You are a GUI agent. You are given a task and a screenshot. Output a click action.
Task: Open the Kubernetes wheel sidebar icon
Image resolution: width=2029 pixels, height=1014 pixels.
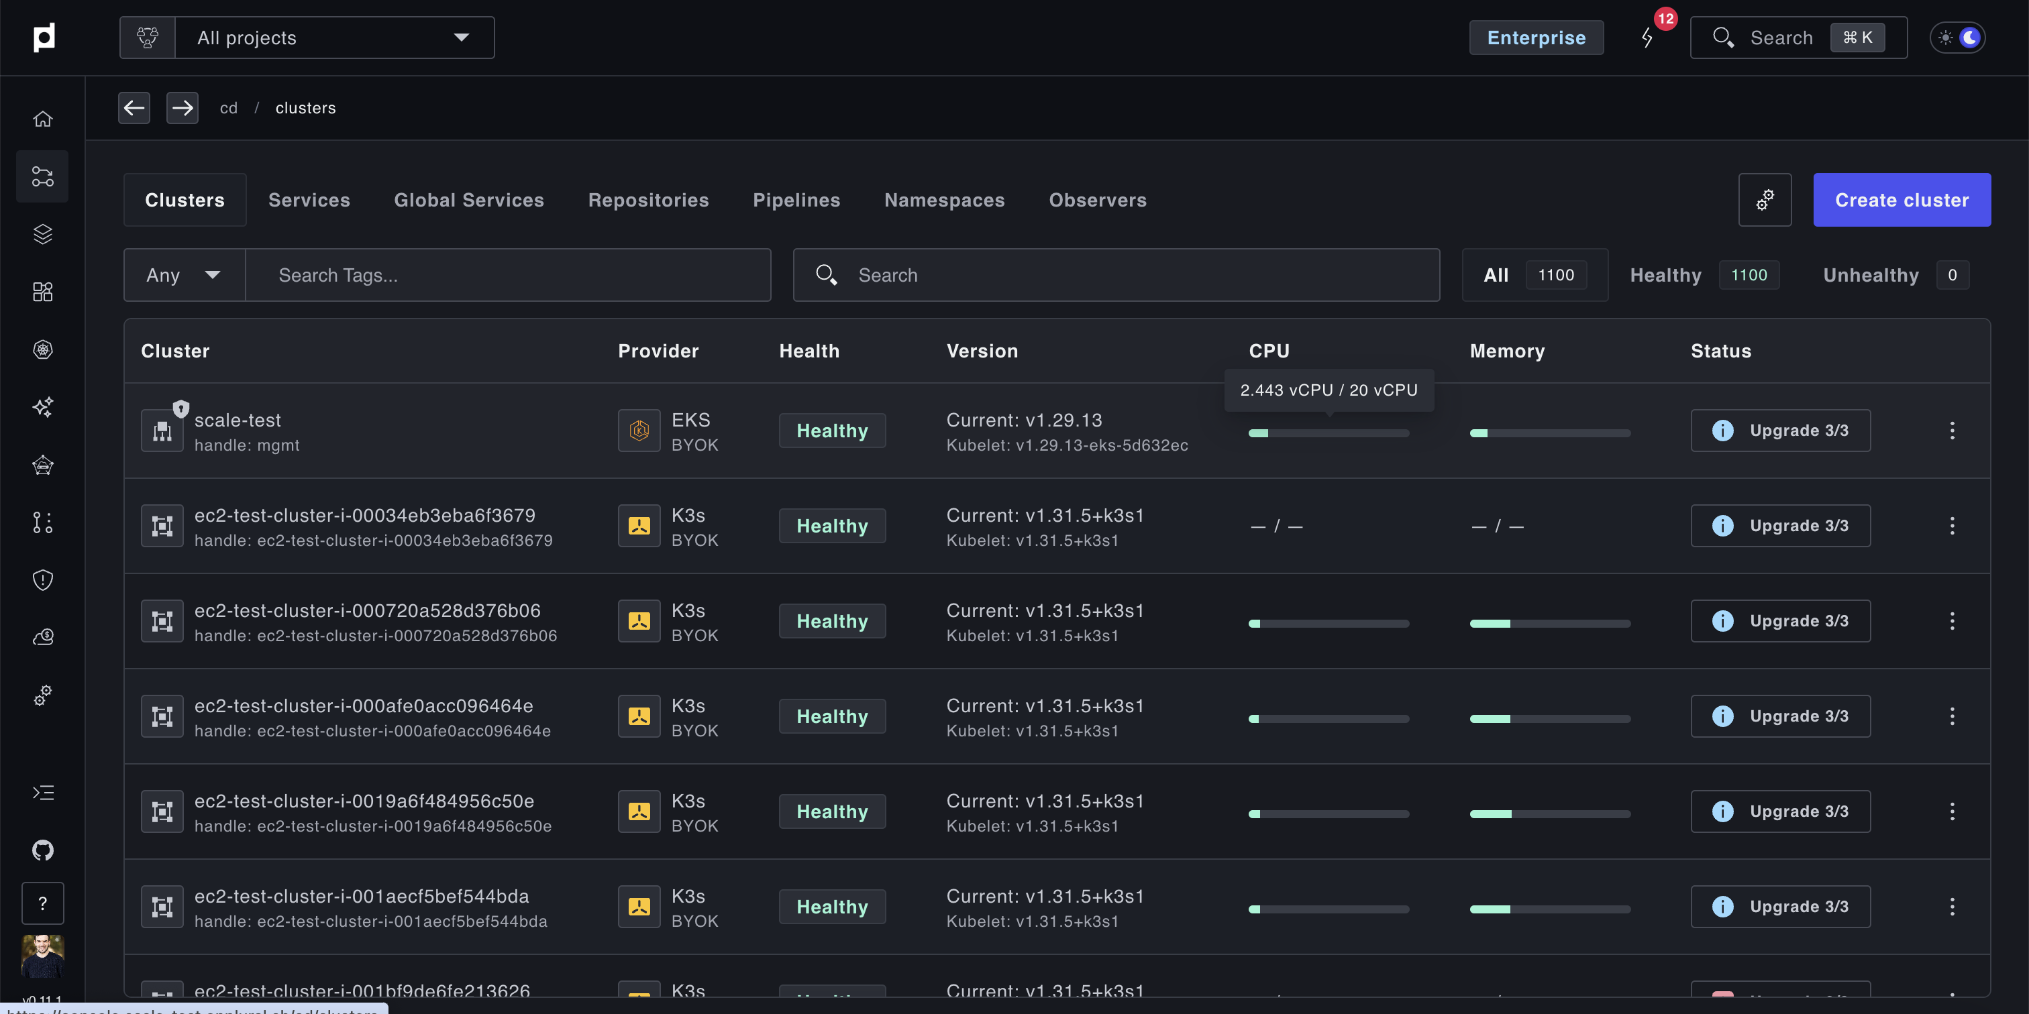(42, 349)
